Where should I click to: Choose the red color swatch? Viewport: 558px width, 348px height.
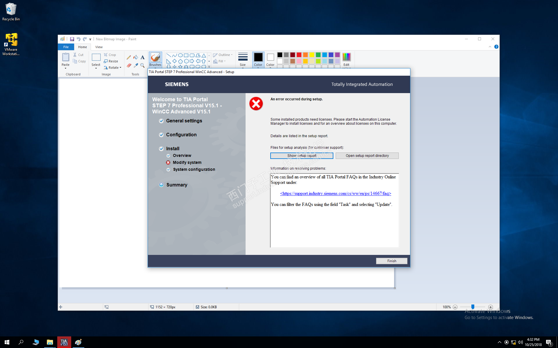[x=299, y=55]
